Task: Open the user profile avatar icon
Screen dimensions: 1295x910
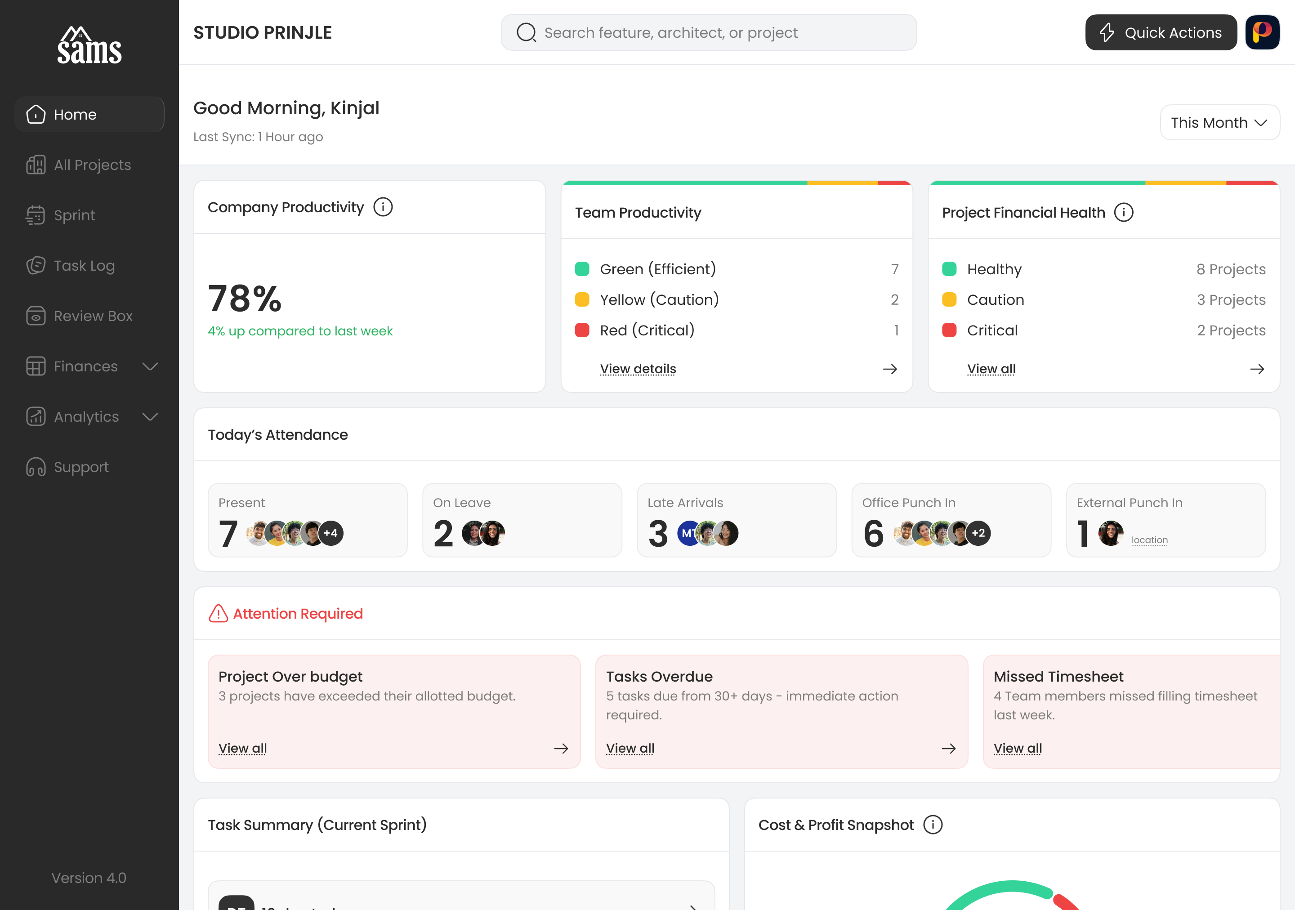Action: tap(1262, 33)
